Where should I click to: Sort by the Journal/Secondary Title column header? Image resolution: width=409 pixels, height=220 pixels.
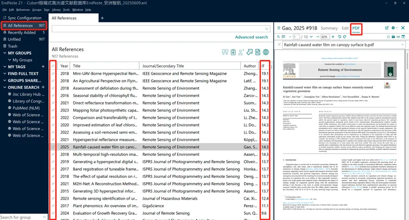[x=163, y=66]
